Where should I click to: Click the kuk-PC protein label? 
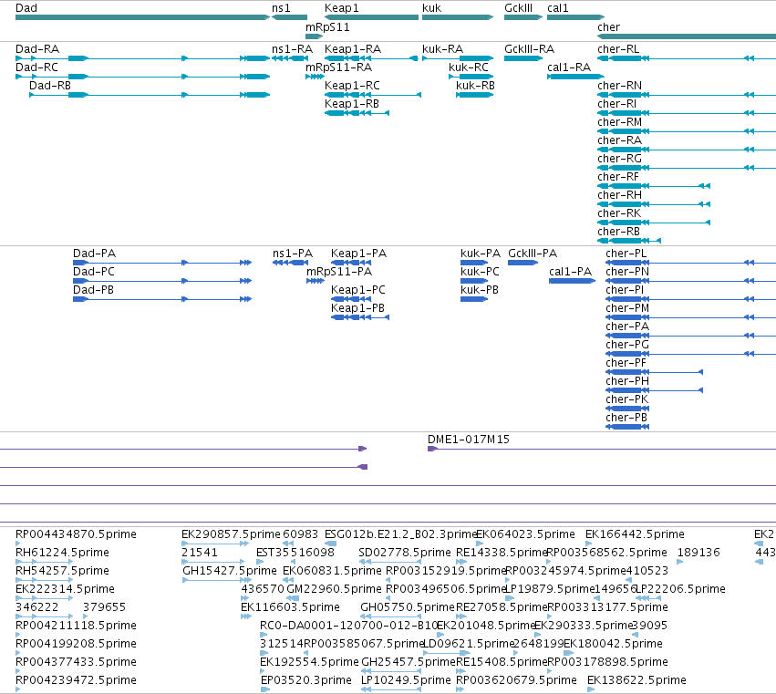coord(480,272)
